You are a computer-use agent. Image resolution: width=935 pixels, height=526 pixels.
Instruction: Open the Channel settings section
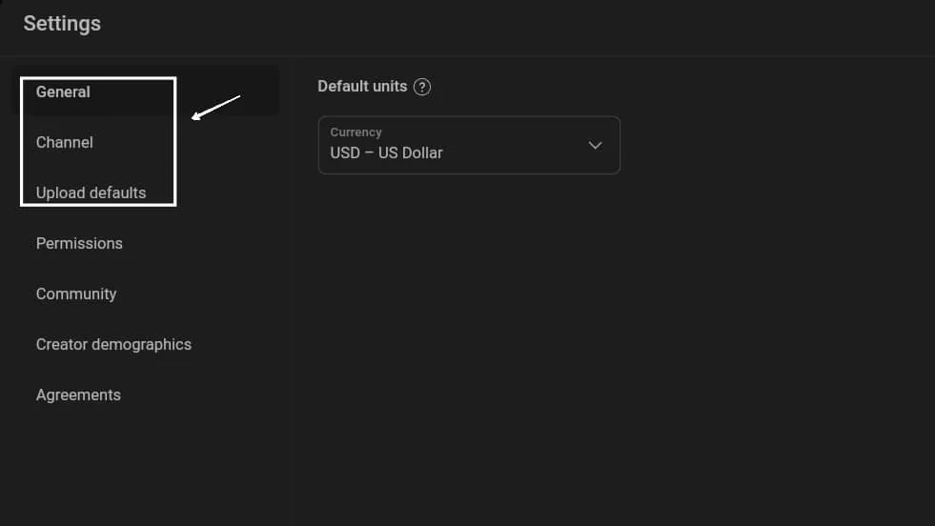click(65, 143)
